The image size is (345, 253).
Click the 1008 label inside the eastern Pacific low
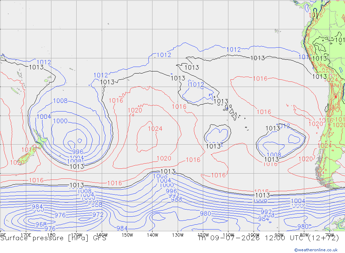point(274,155)
